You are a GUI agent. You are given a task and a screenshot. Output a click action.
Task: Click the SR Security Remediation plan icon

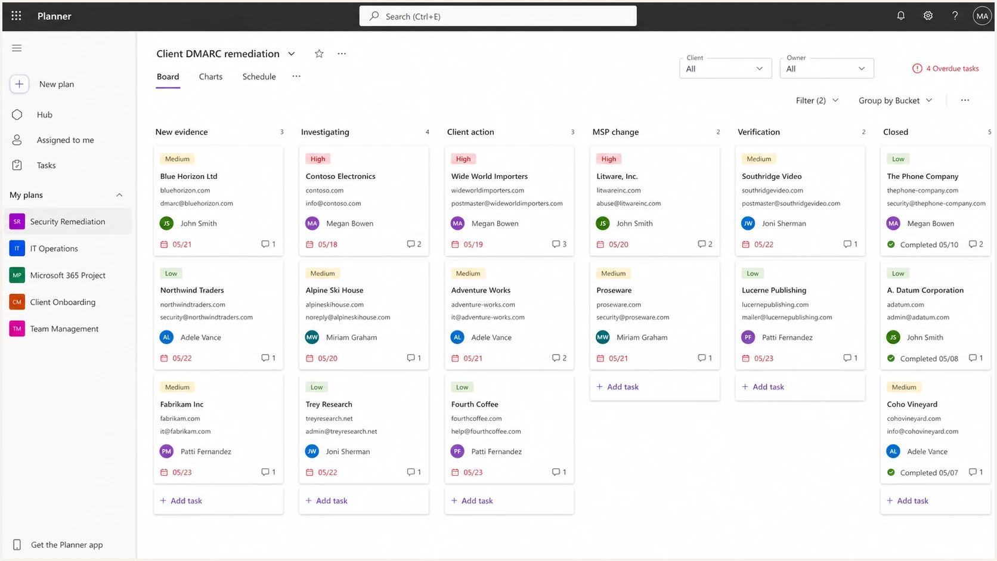coord(17,221)
